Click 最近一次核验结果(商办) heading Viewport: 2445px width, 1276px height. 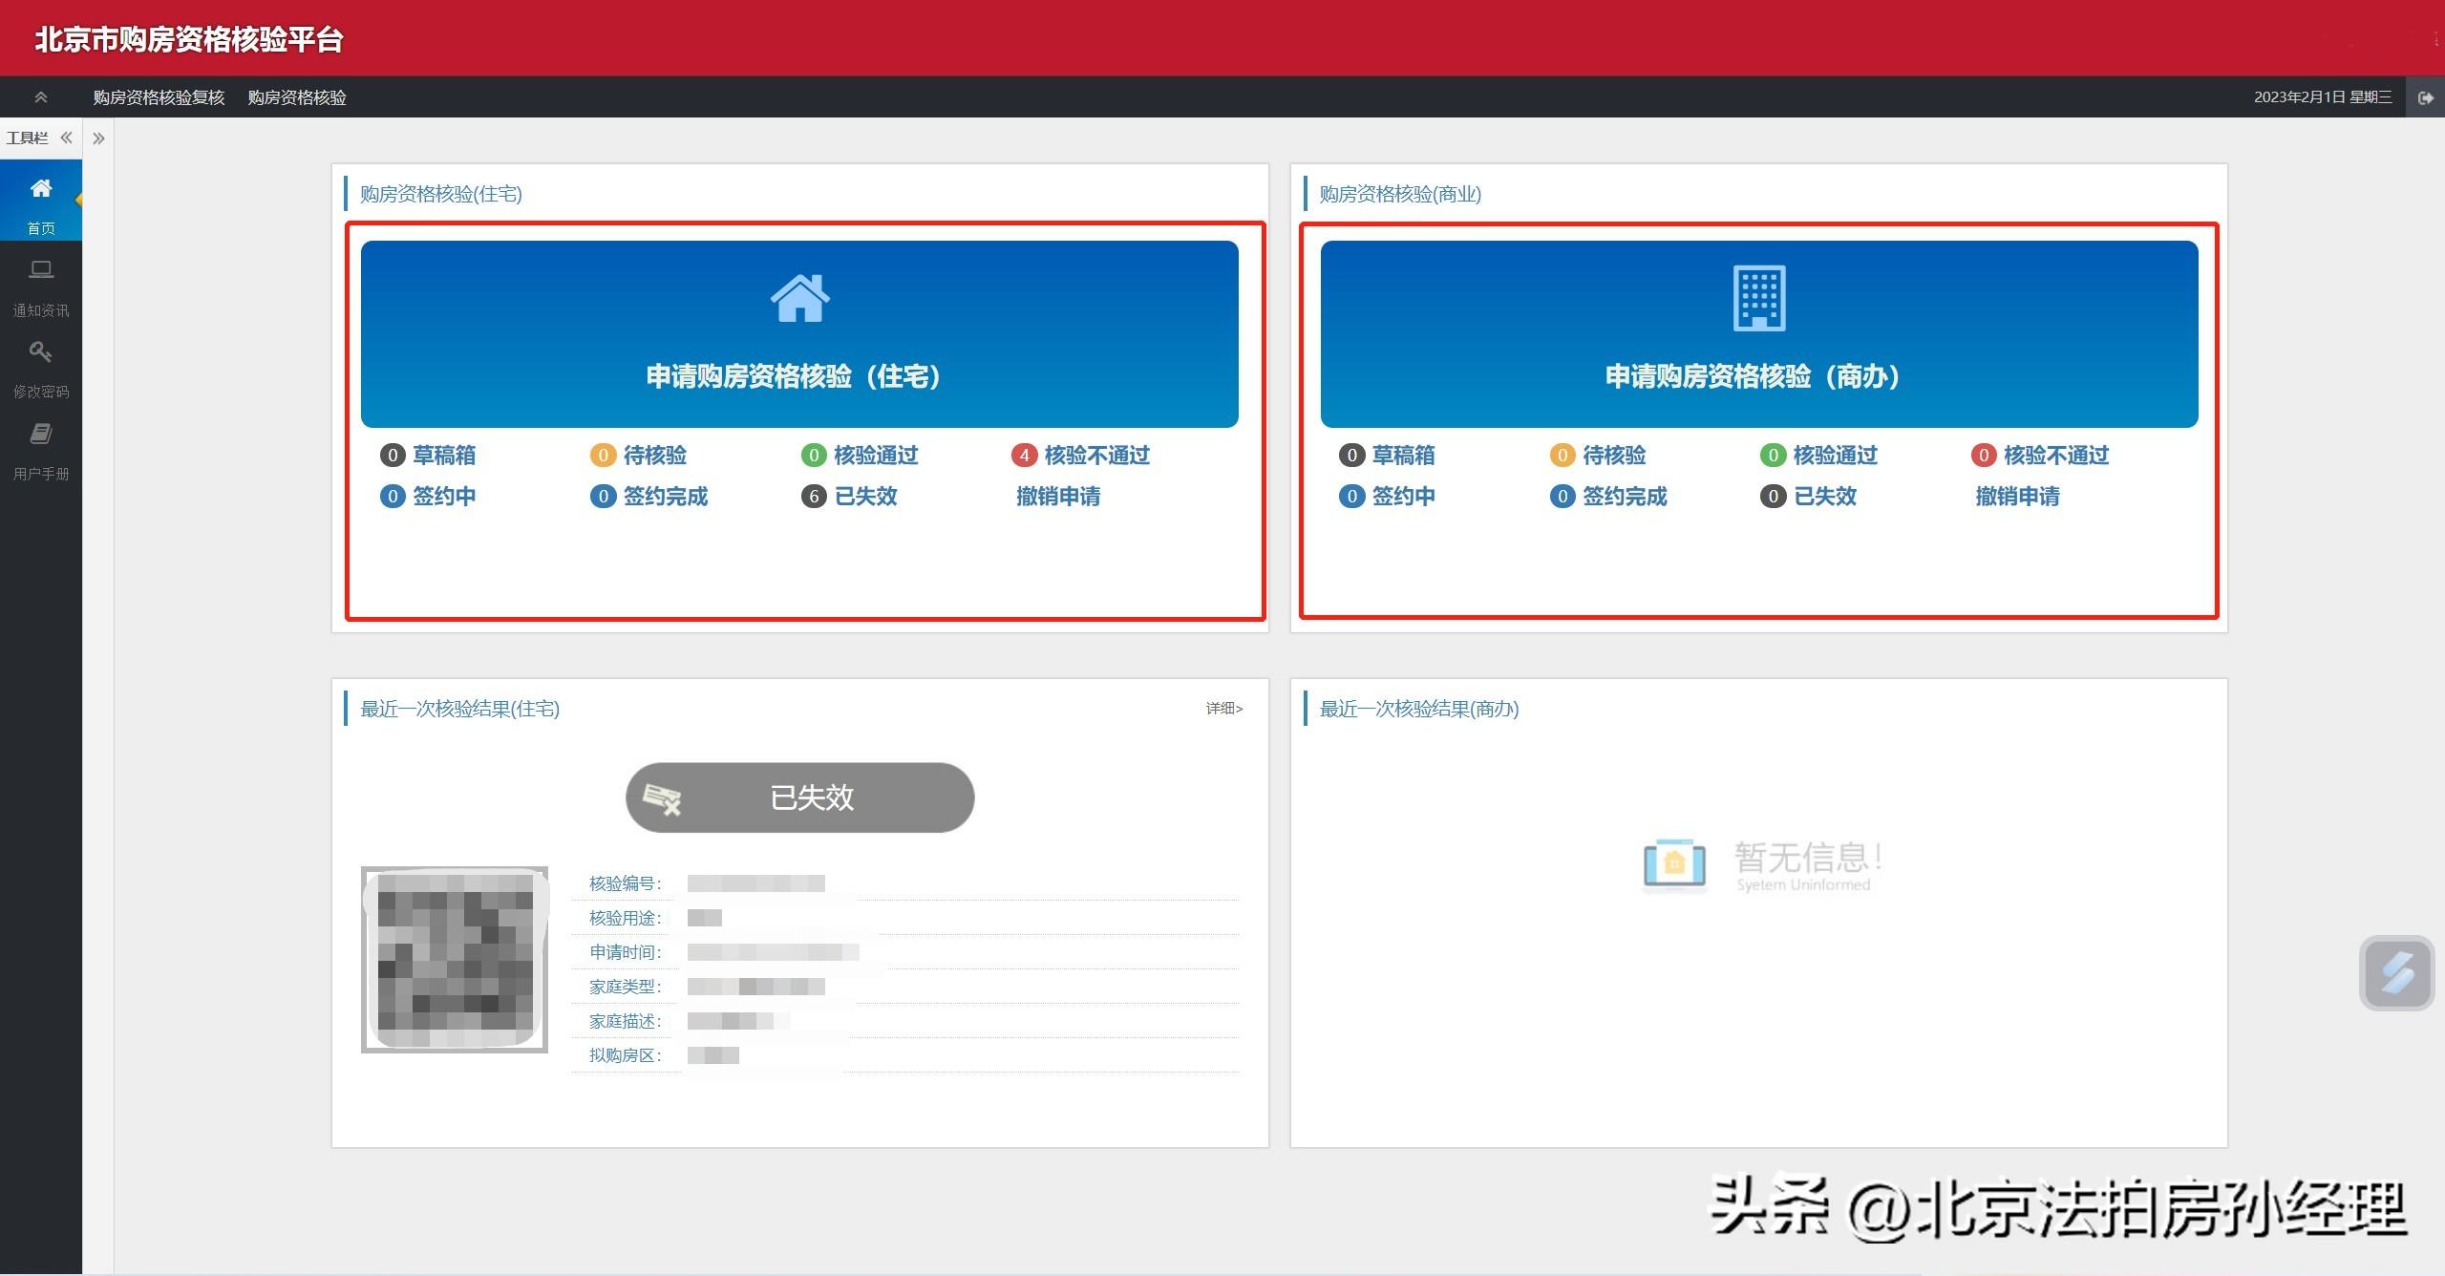point(1419,709)
